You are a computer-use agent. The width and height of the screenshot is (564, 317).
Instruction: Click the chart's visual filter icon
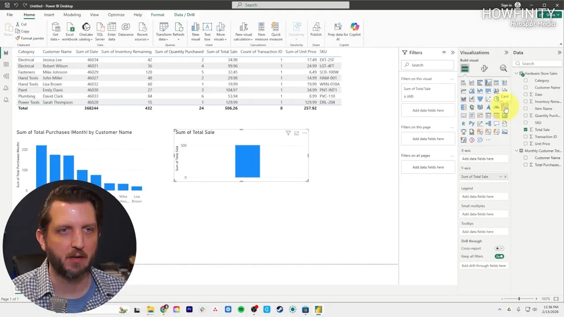pyautogui.click(x=288, y=133)
